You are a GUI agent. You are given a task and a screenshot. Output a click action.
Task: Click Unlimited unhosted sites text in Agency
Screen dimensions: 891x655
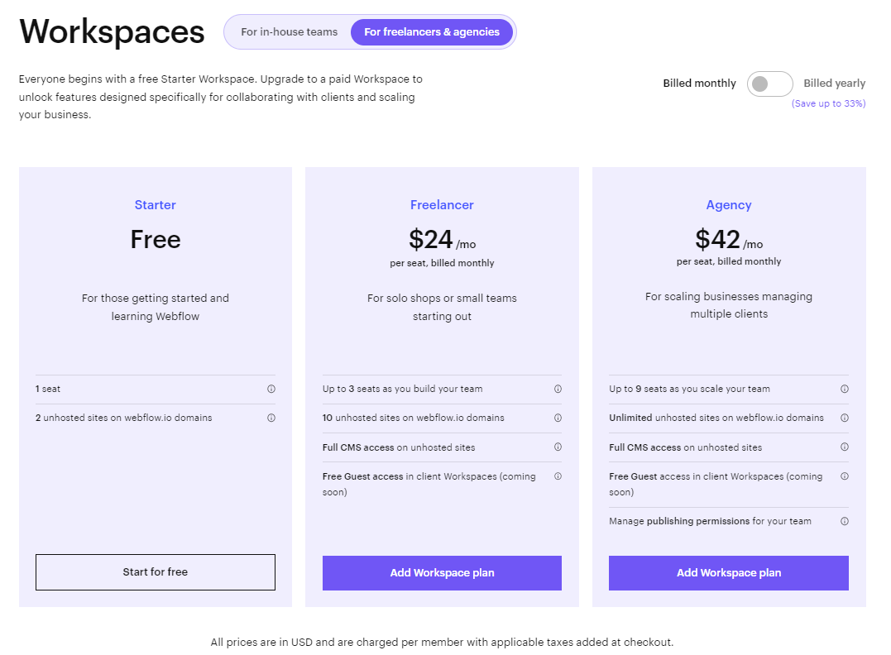pos(716,418)
